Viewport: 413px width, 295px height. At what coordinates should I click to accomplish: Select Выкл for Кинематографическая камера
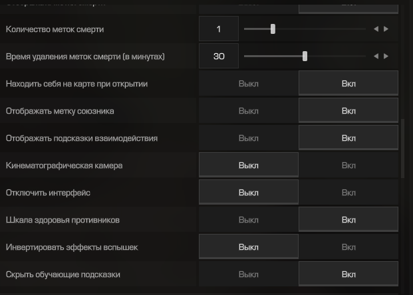[249, 165]
